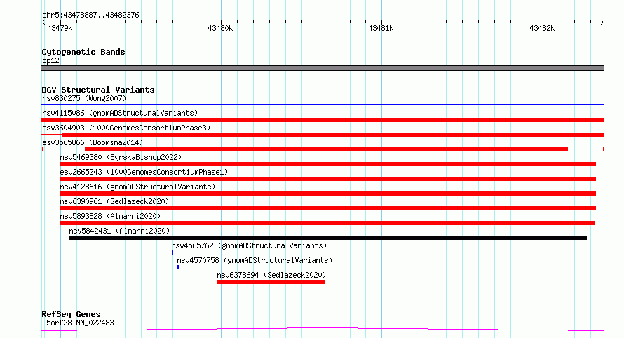Select the esv3604903 1000GenomesConsortiumPhase3 label

(126, 128)
